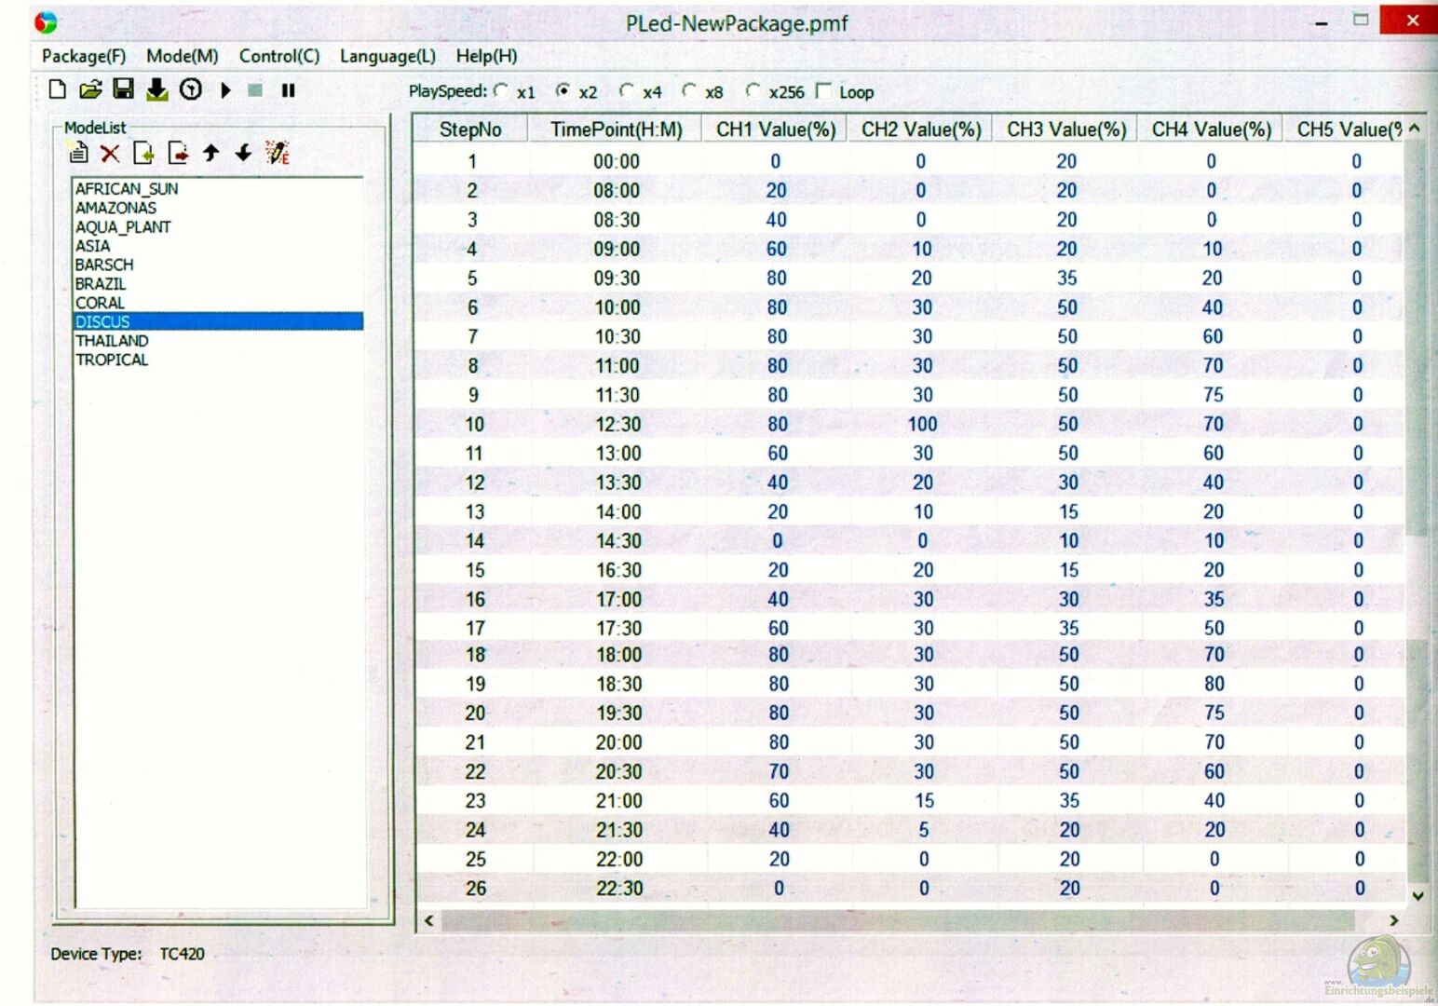Save the package using the floppy icon
This screenshot has height=1006, width=1438.
[123, 89]
